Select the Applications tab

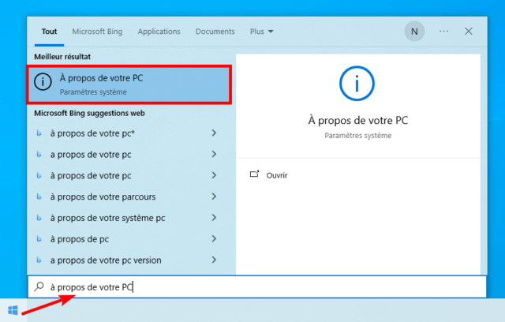coord(159,32)
